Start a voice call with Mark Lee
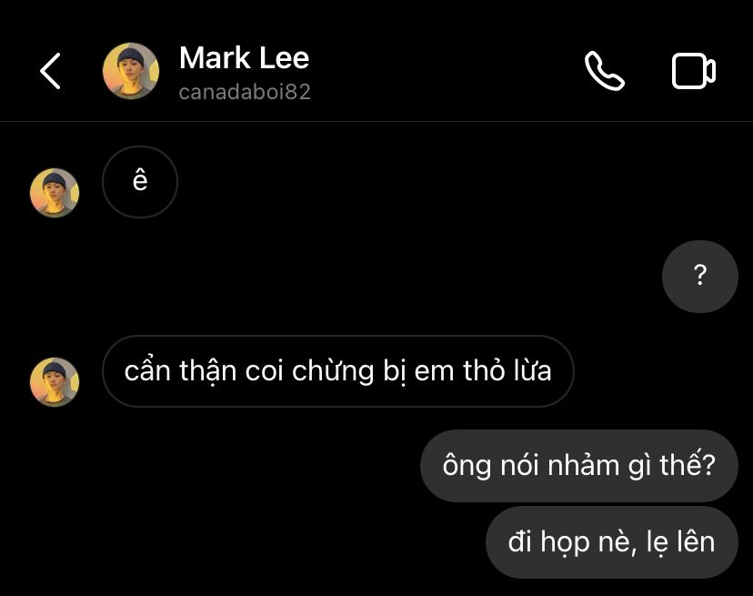This screenshot has height=596, width=753. (x=605, y=71)
